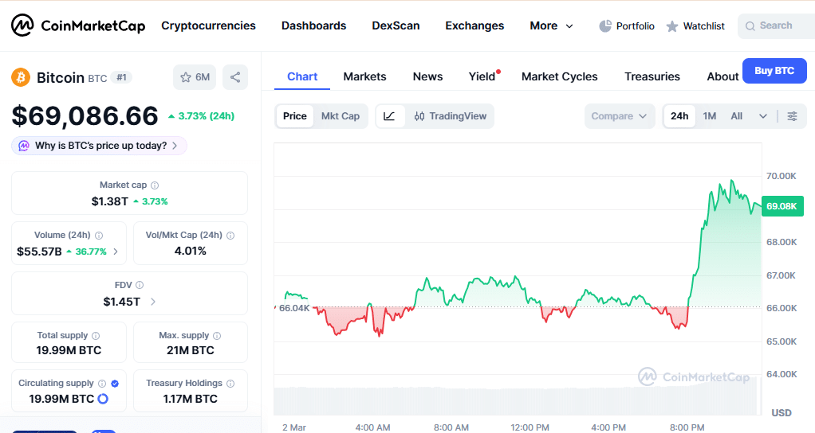This screenshot has width=815, height=433.
Task: Expand more time range options chevron
Action: click(763, 116)
